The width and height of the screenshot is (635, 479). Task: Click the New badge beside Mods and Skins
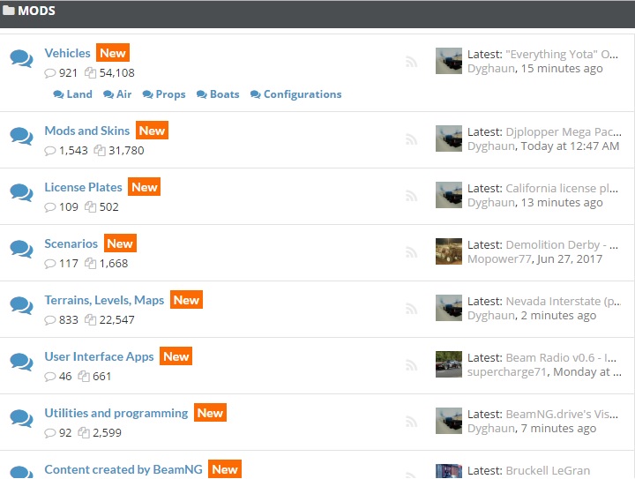pos(152,131)
